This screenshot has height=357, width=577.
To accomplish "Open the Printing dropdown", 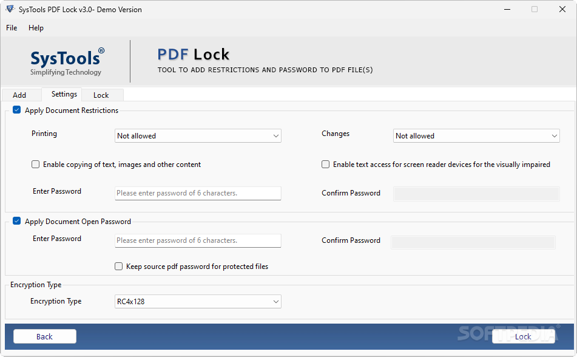I will [198, 136].
